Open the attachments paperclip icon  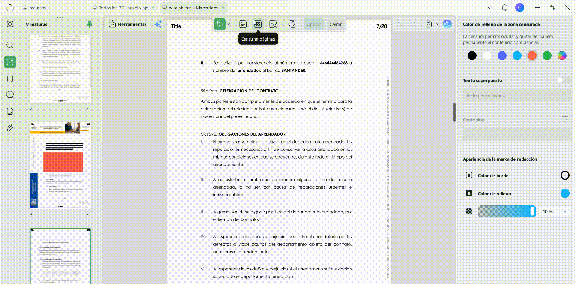tap(10, 128)
